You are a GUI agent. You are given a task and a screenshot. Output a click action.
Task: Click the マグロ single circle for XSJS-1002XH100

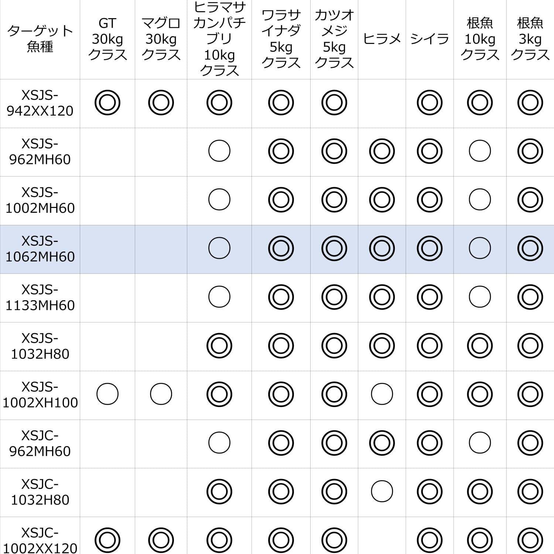[x=161, y=394]
